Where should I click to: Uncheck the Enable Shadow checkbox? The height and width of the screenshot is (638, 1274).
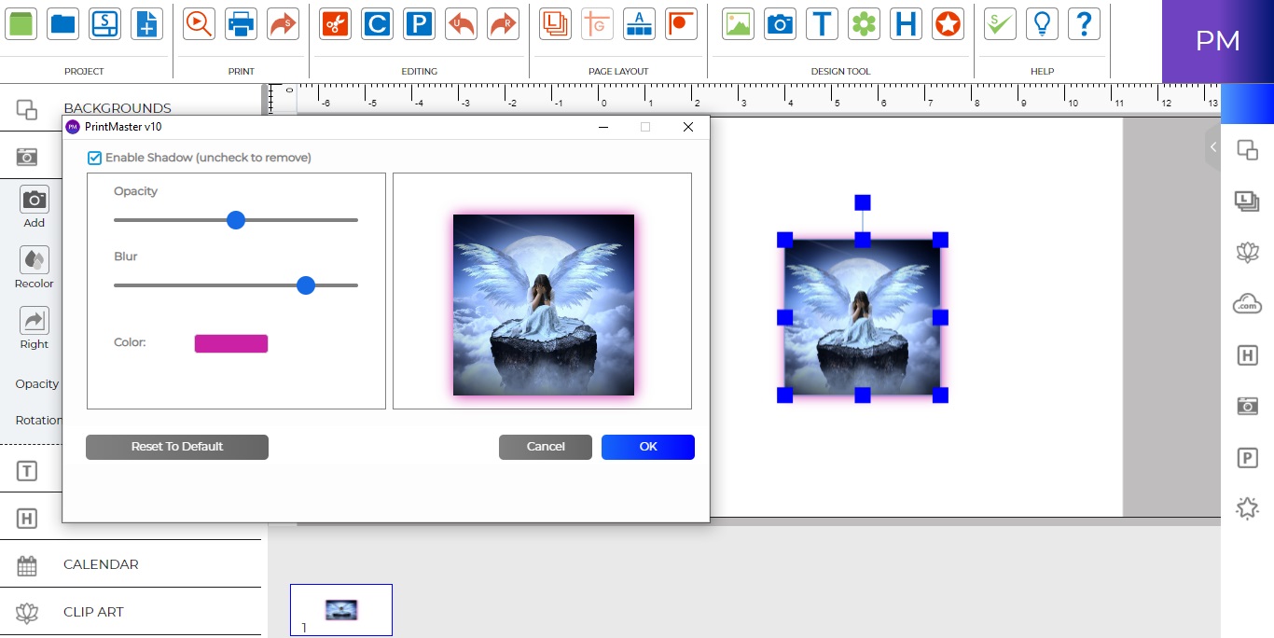pos(94,159)
